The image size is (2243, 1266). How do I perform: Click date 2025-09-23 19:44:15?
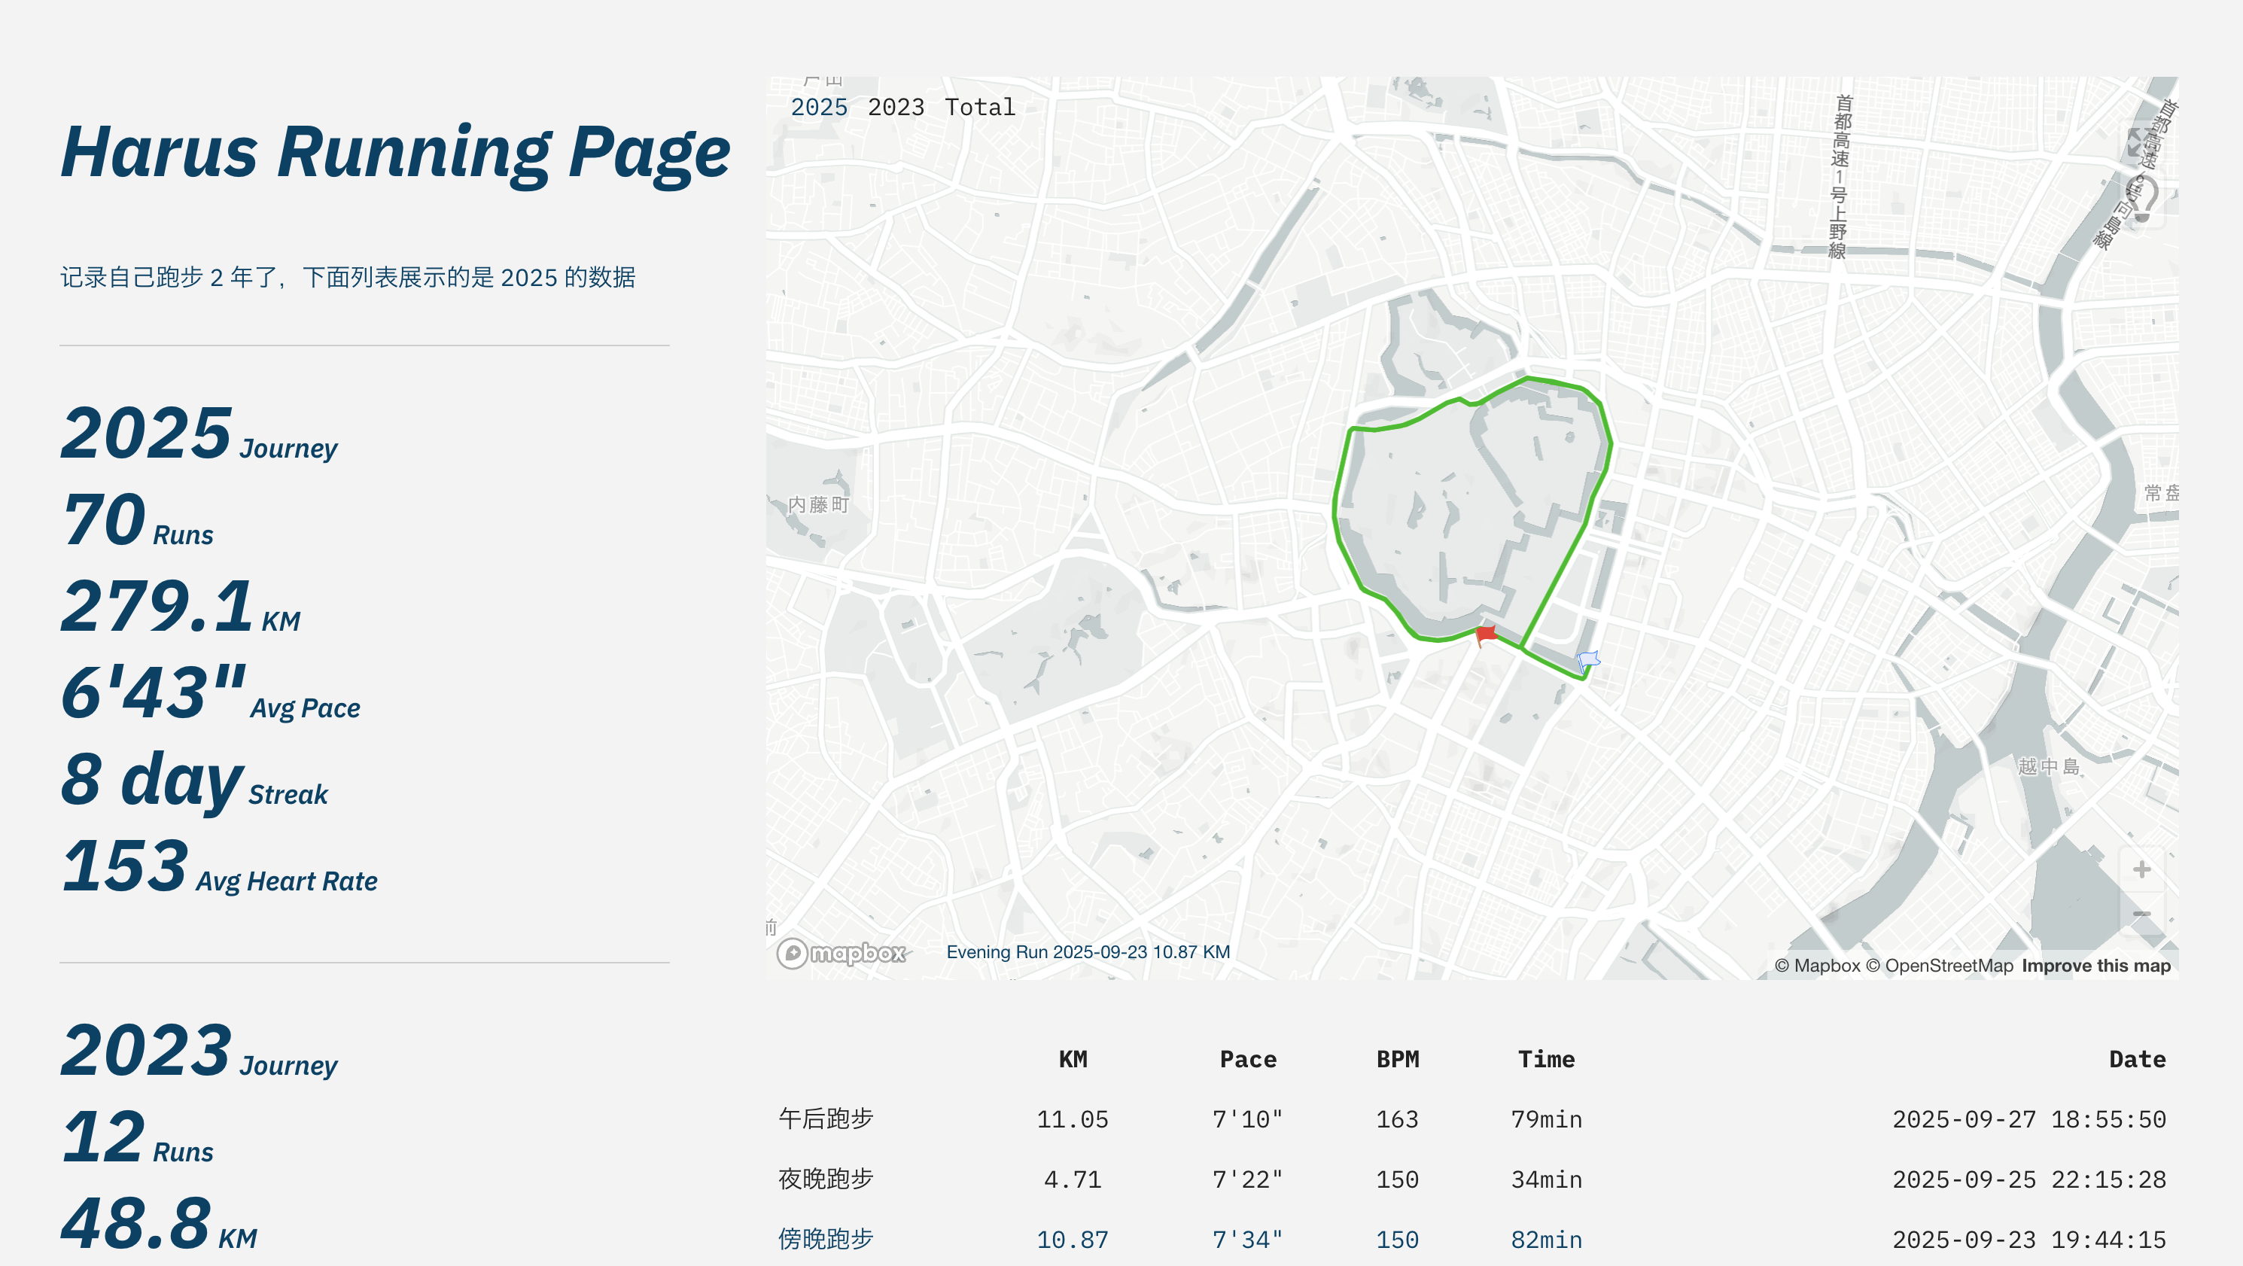pos(2030,1239)
